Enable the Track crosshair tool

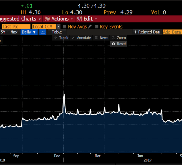click(61, 38)
